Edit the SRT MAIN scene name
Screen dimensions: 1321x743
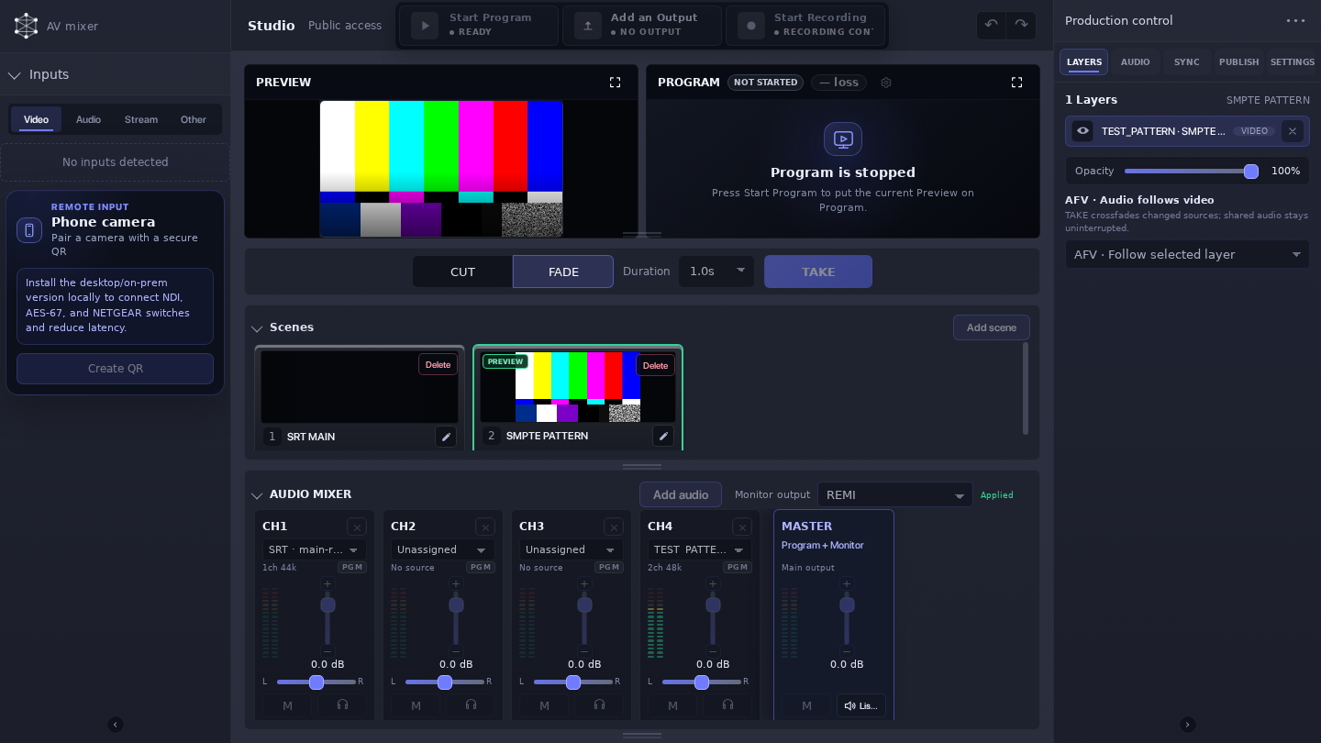(x=446, y=437)
